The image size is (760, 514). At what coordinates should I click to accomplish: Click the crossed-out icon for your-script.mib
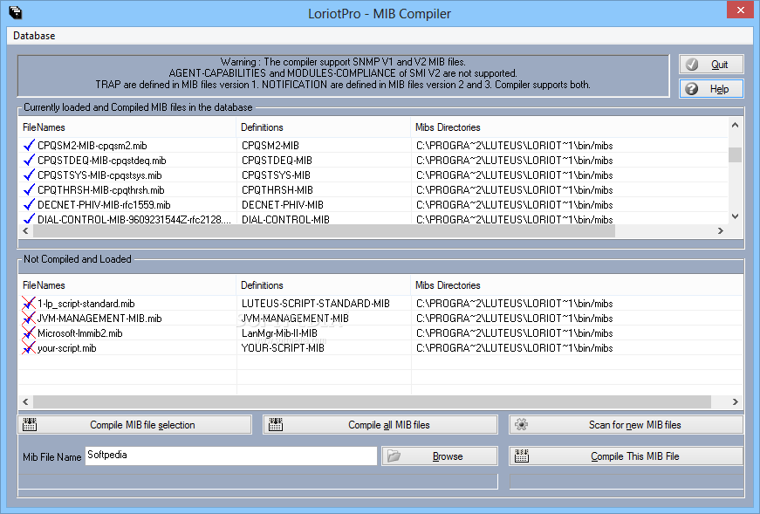[29, 347]
